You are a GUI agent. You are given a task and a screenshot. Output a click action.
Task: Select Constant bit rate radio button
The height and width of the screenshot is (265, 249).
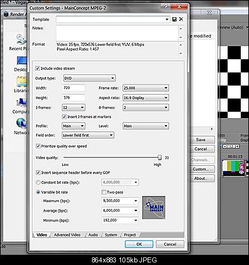coord(38,182)
